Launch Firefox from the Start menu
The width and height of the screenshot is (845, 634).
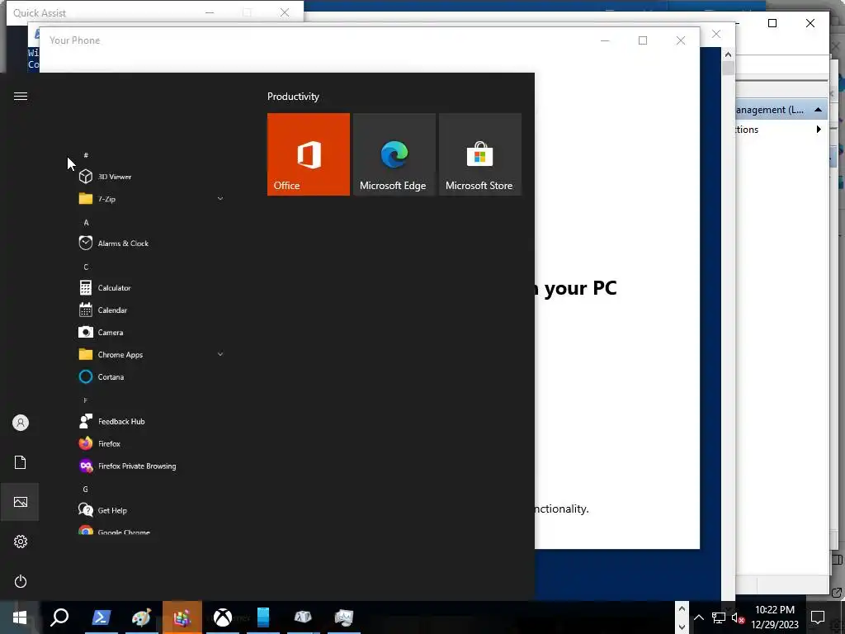151,443
